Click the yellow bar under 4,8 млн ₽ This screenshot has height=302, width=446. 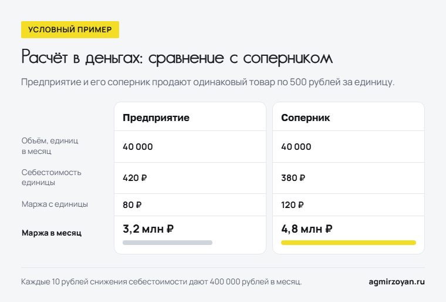pyautogui.click(x=349, y=243)
